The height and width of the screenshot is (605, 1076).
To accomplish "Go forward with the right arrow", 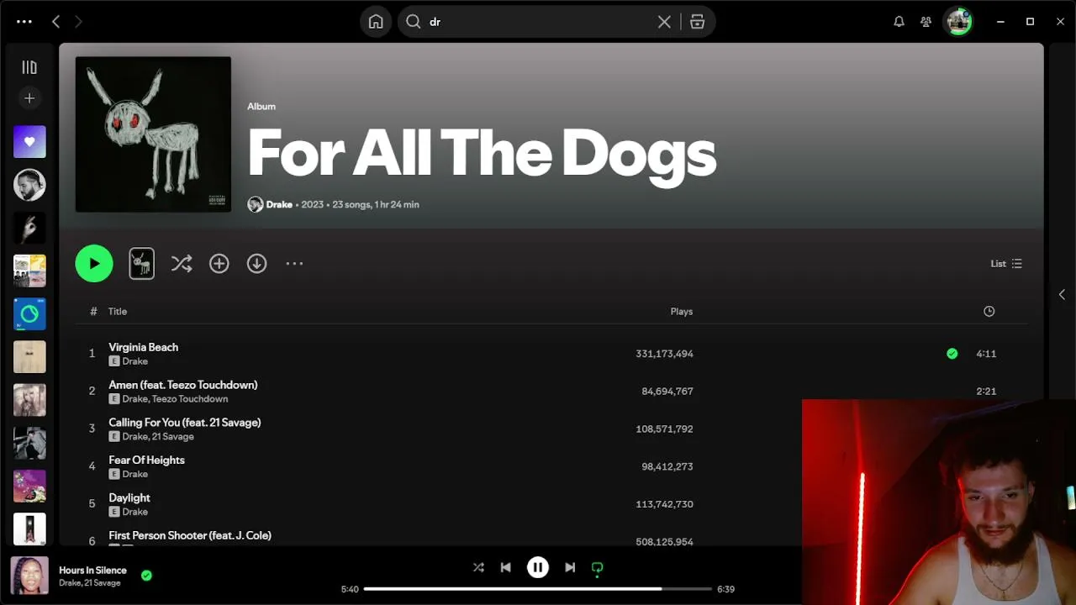I will [x=78, y=22].
